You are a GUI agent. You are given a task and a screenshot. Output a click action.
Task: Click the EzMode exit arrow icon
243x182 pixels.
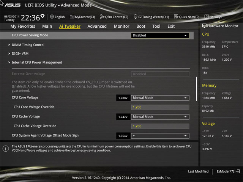[237, 171]
